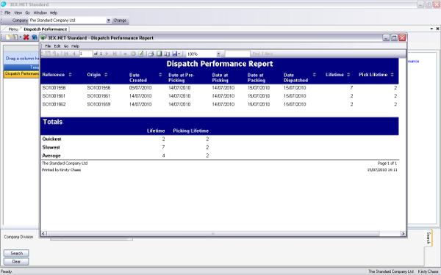Click Ready in the status bar

click(x=6, y=271)
